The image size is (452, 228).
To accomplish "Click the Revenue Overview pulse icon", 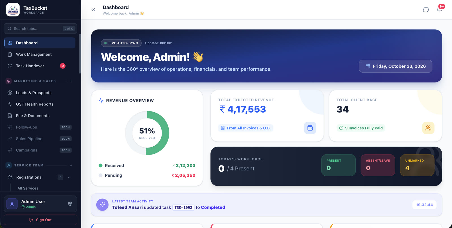I will click(101, 100).
